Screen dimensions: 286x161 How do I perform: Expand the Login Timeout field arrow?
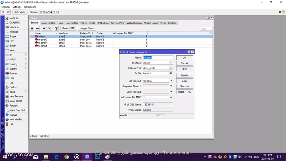coord(171,92)
